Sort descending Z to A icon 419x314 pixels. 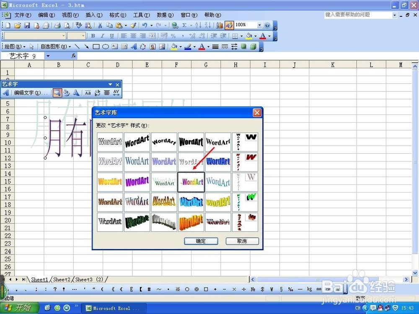[x=208, y=26]
